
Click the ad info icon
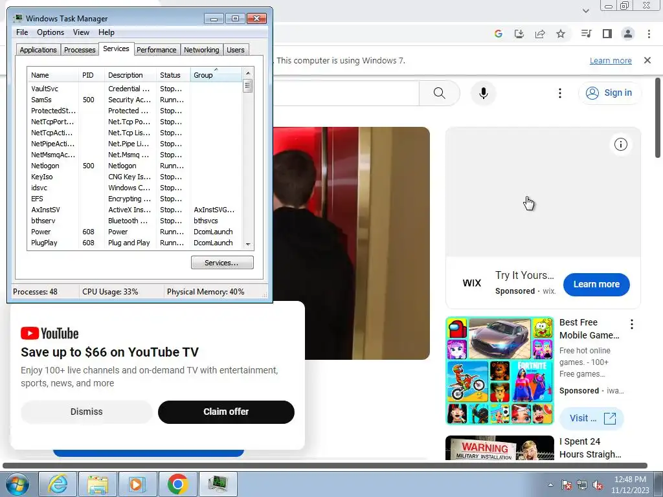(x=620, y=144)
